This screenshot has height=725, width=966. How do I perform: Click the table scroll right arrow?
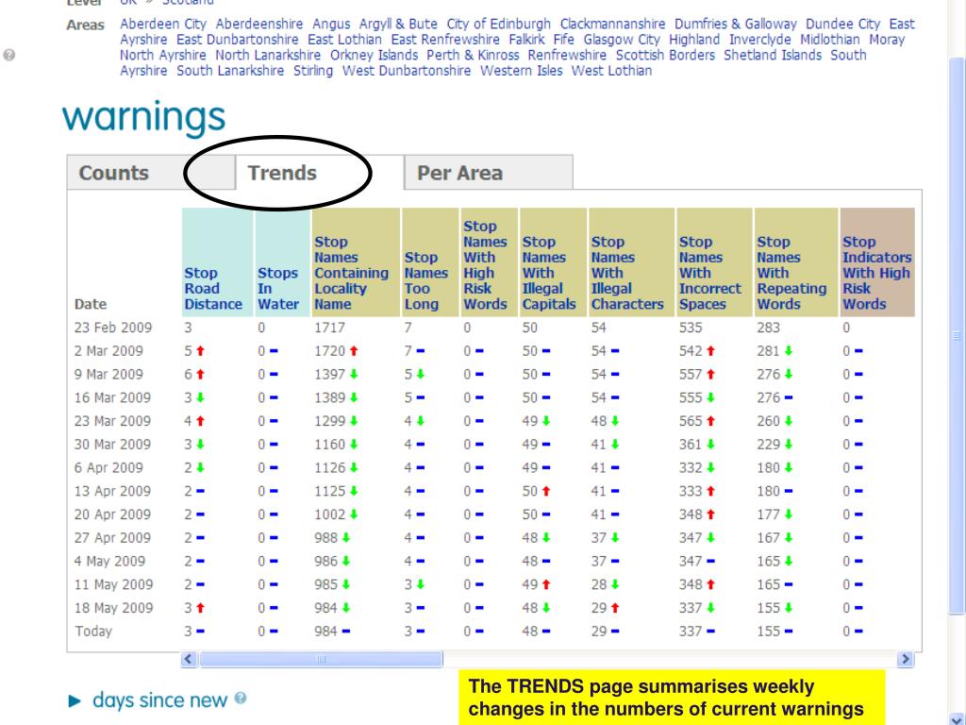pos(905,659)
